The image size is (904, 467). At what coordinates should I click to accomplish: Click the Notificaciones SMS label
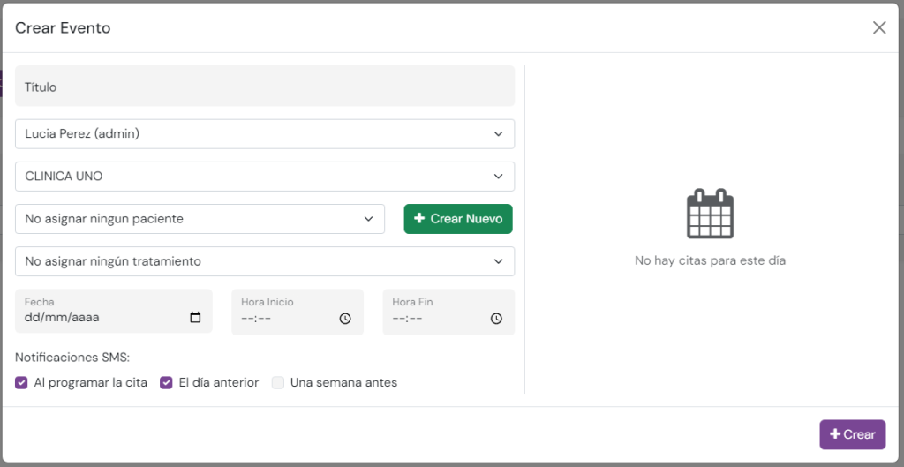(72, 358)
